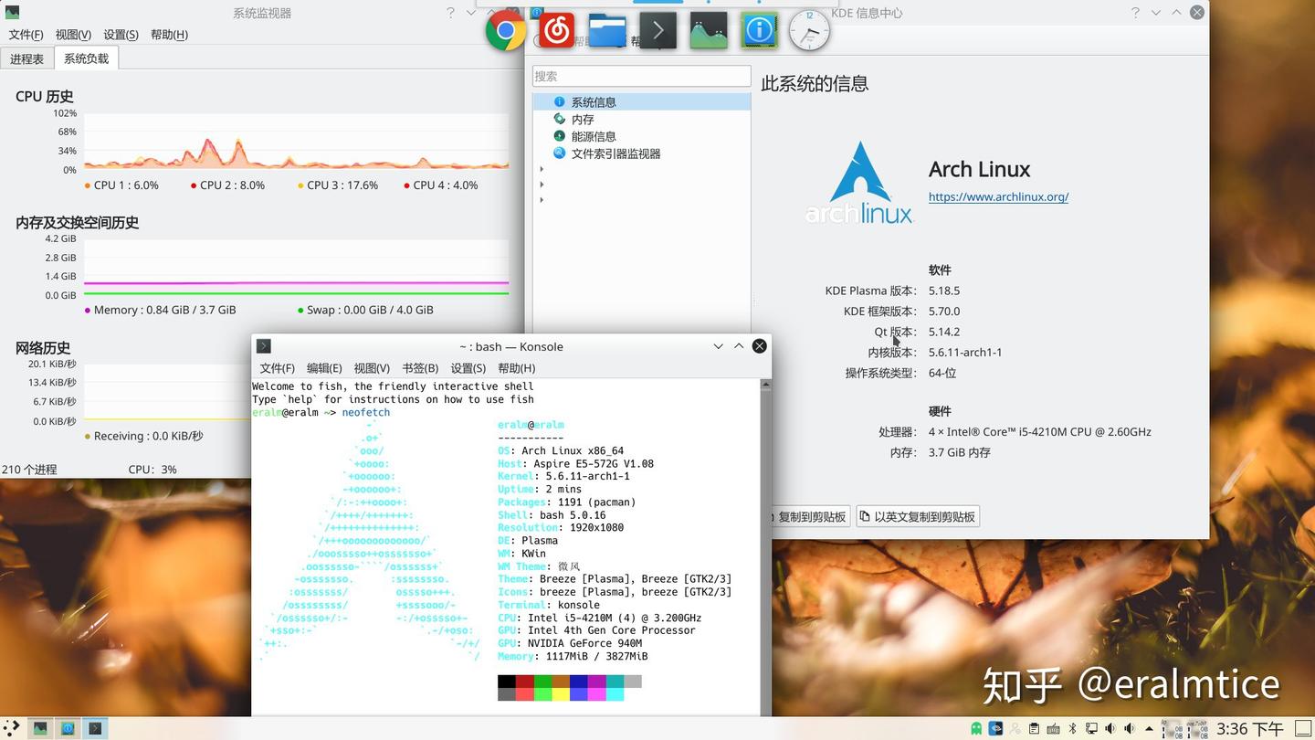
Task: Select 系统信息 in the Info Center sidebar
Action: pos(594,101)
